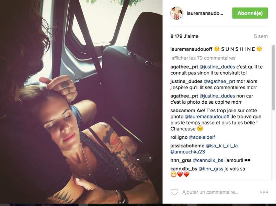Image resolution: width=276 pixels, height=206 pixels.
Task: Expand afficher les 79 commentaires
Action: [x=203, y=58]
